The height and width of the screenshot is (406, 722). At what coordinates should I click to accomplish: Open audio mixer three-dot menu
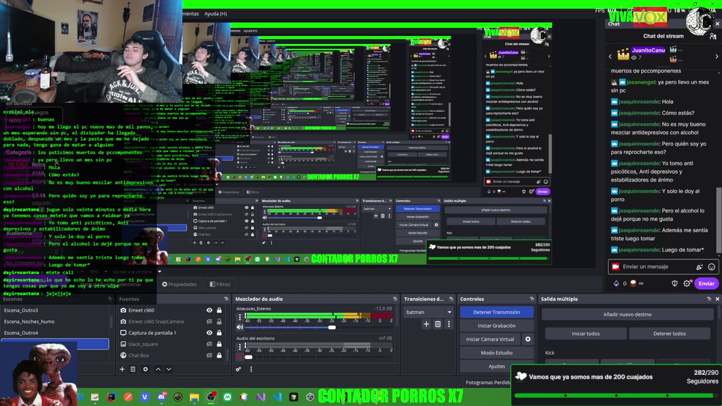pyautogui.click(x=251, y=369)
